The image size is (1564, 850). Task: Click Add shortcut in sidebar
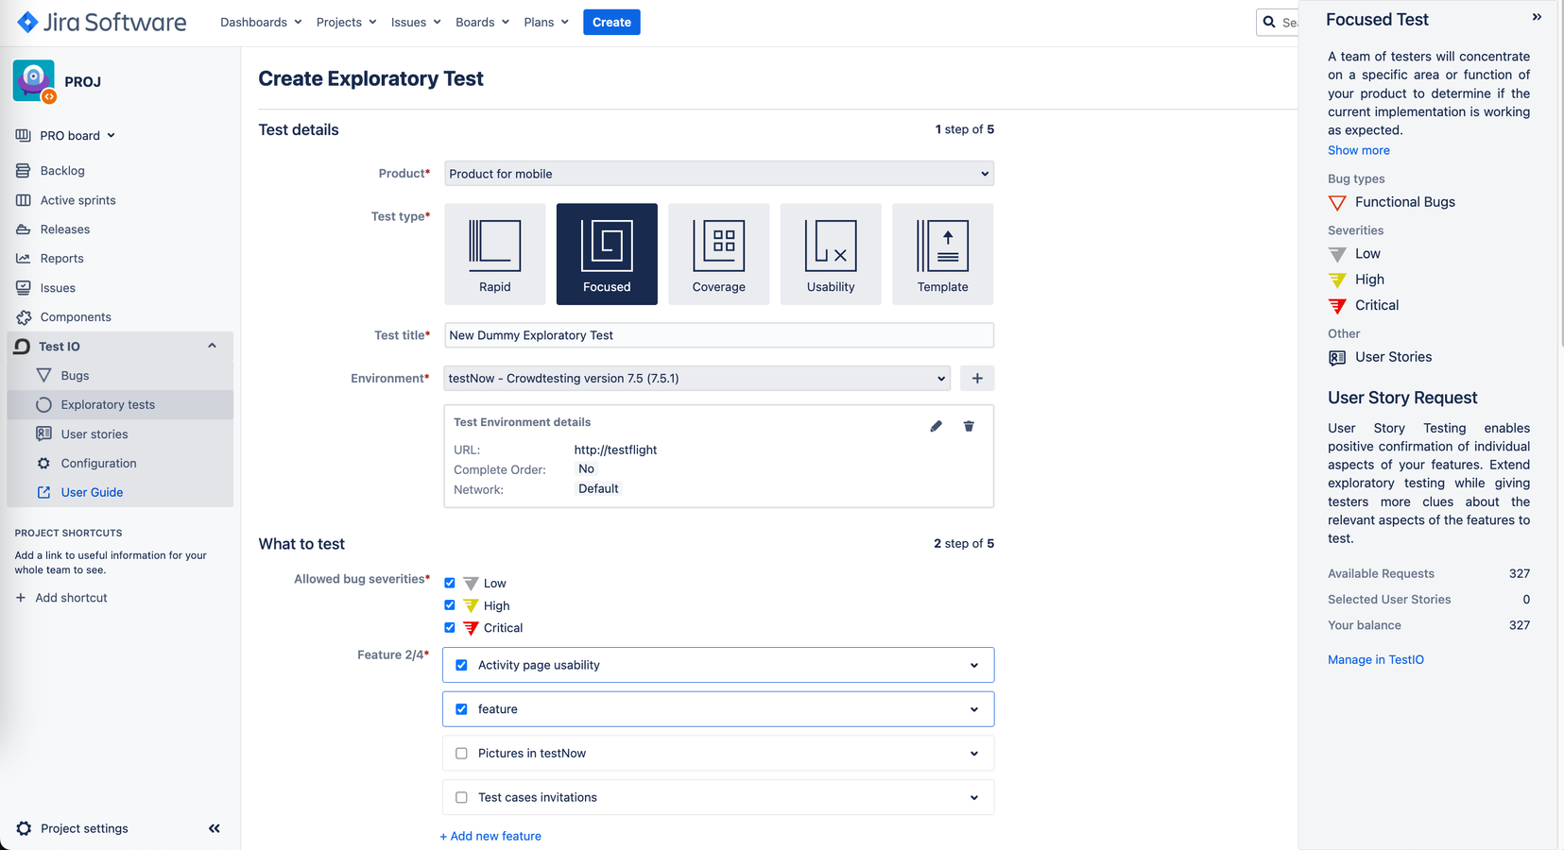click(x=71, y=598)
